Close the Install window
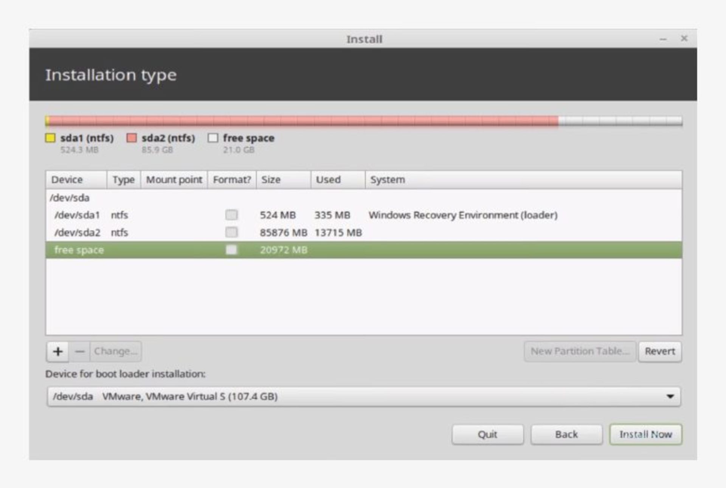This screenshot has height=488, width=726. 684,39
